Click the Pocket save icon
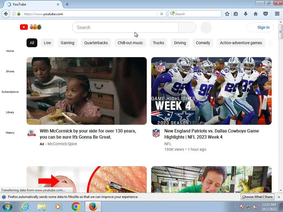 tap(266, 14)
